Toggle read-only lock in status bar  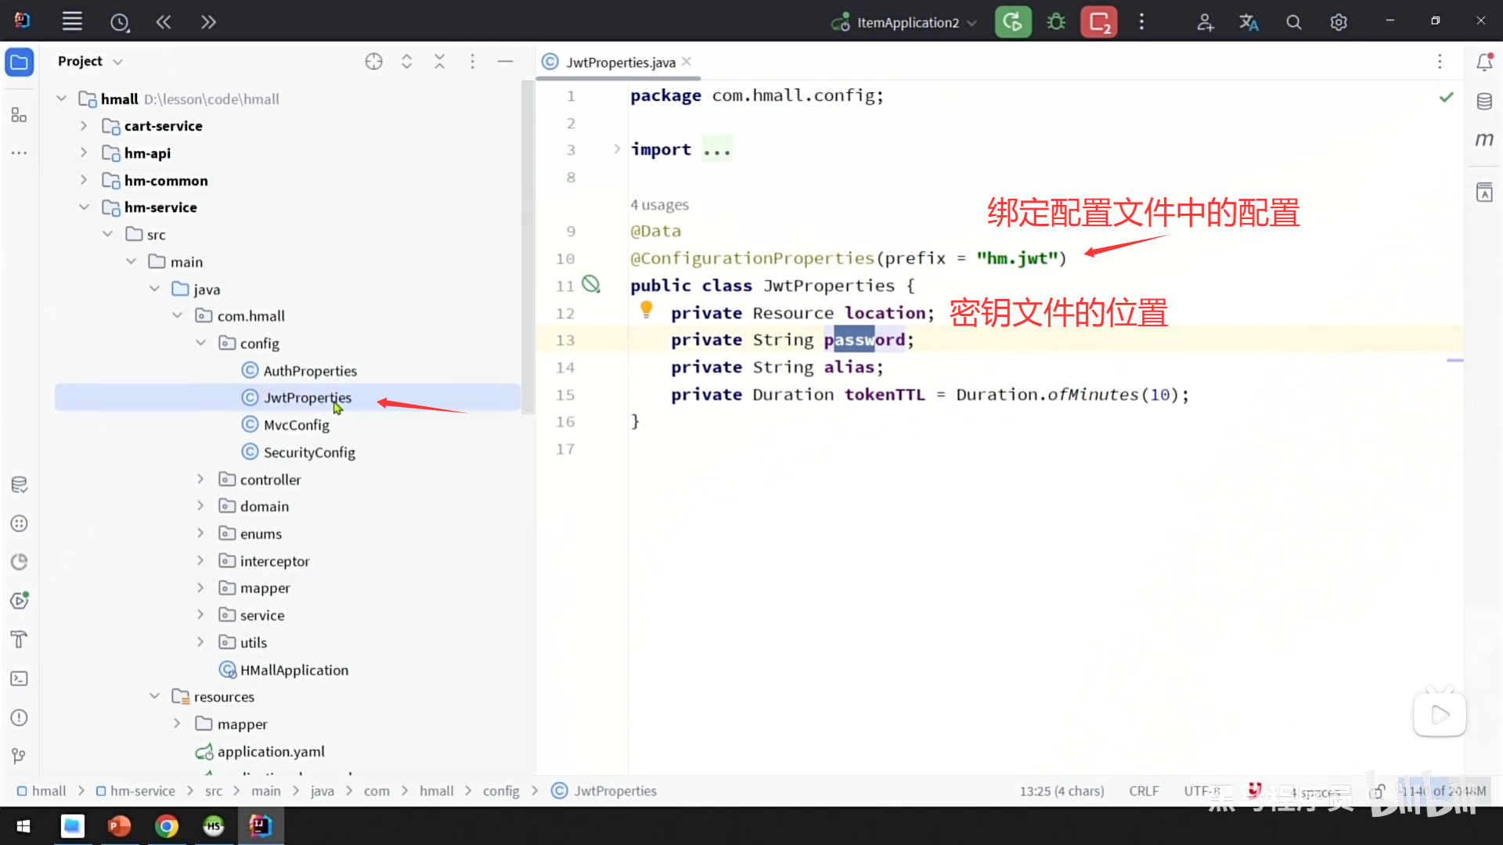(1377, 791)
